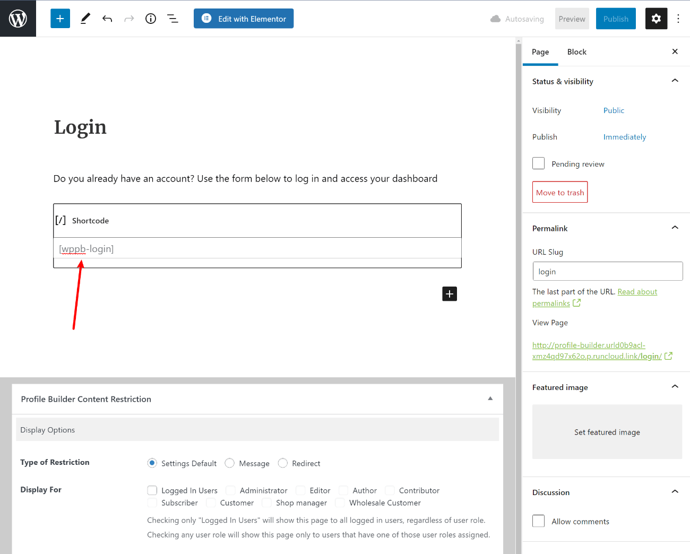Click inside the URL Slug field

click(x=607, y=271)
